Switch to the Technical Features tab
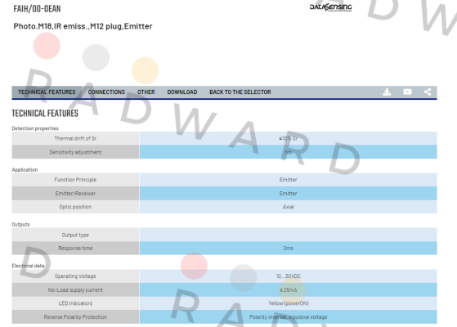The height and width of the screenshot is (327, 457). pyautogui.click(x=47, y=92)
